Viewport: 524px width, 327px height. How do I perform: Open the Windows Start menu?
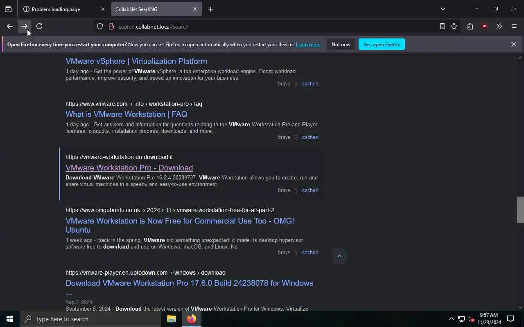click(x=10, y=319)
